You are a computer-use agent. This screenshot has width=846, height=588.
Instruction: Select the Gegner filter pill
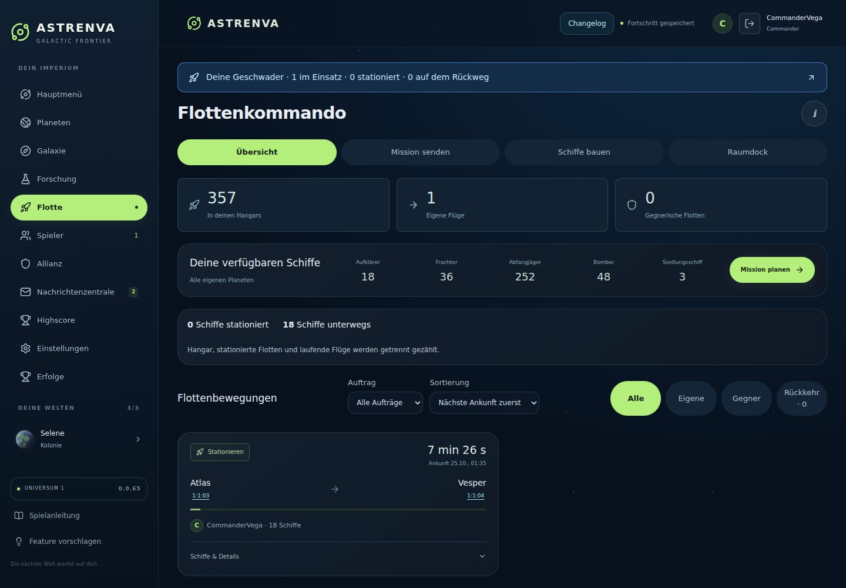(x=746, y=398)
